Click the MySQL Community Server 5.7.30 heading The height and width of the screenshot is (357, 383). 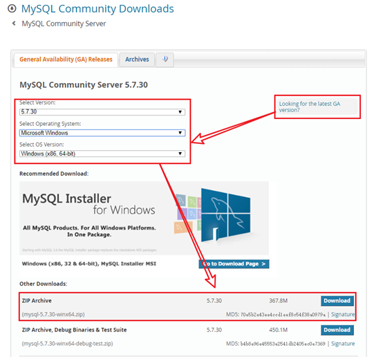point(84,85)
